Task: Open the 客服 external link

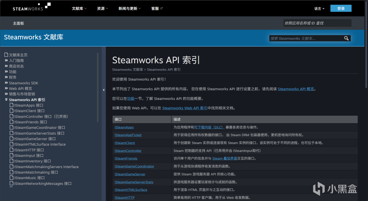Action: coord(157,9)
